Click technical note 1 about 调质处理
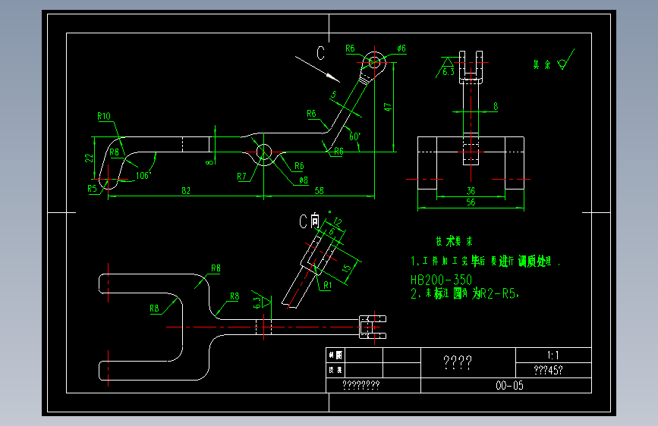658x426 pixels. tap(485, 262)
